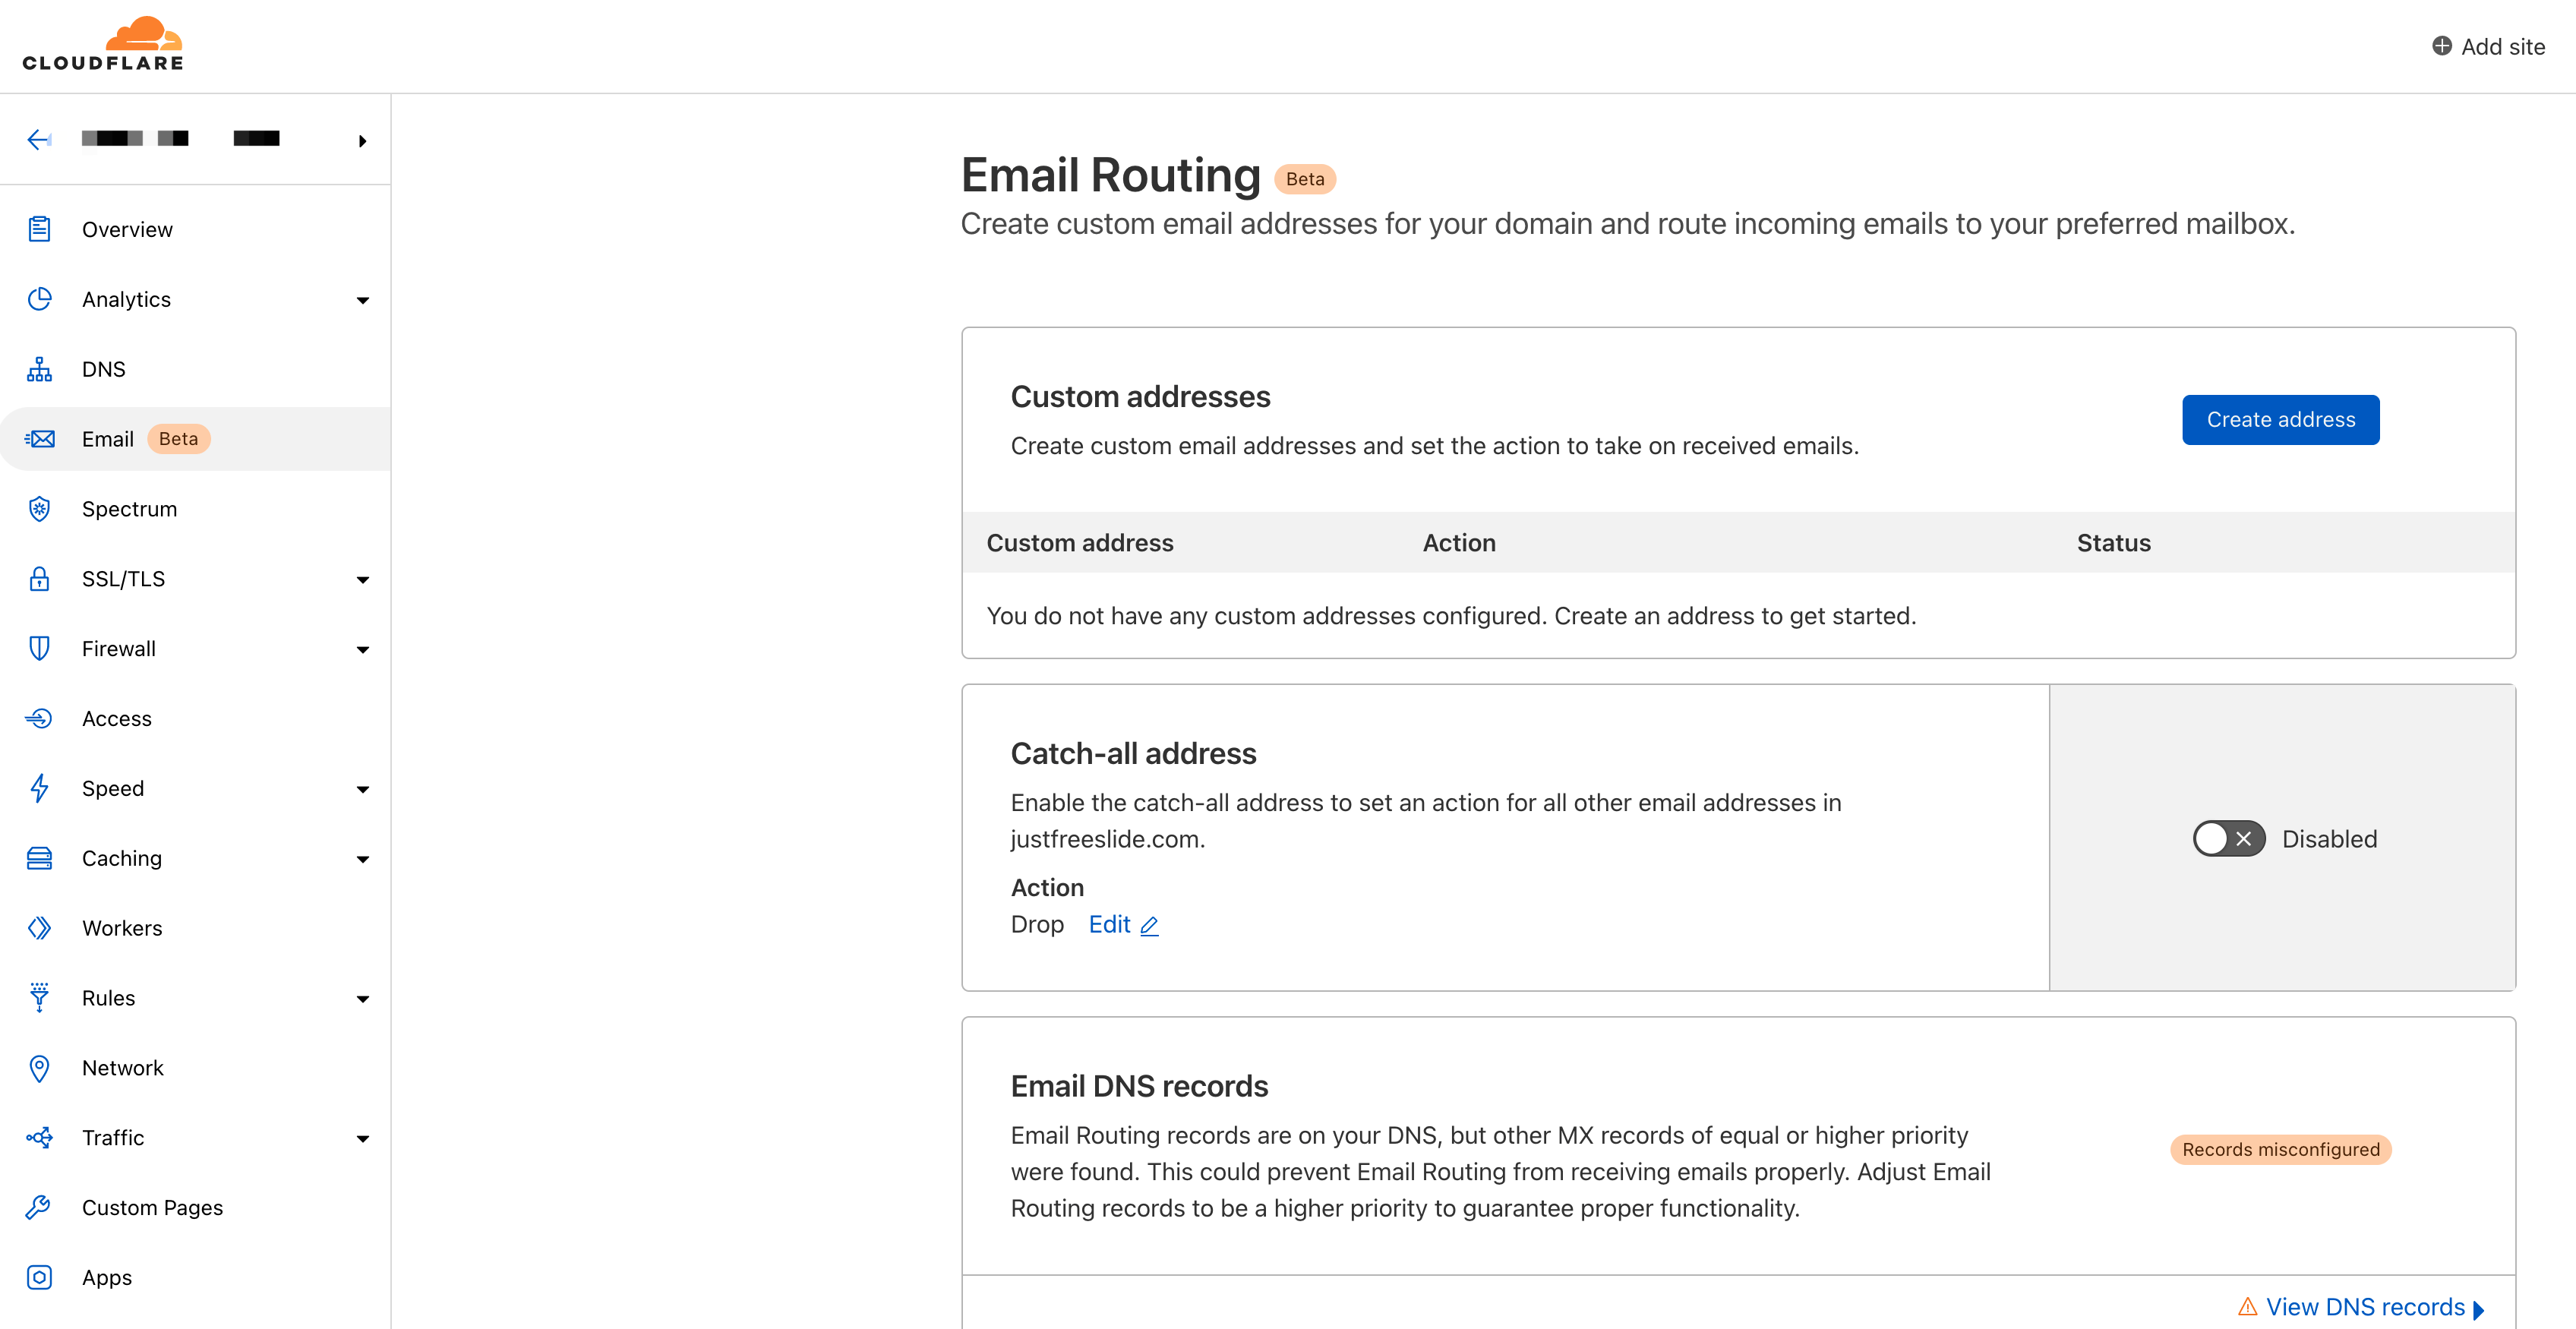
Task: Click the navigation back arrow
Action: click(37, 139)
